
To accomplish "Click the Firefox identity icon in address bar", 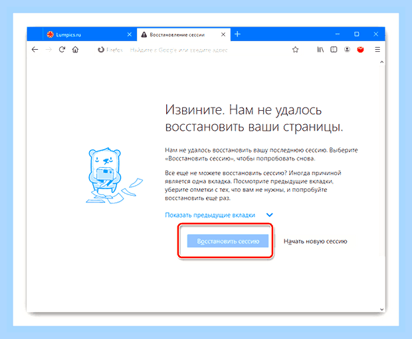I will [x=101, y=50].
